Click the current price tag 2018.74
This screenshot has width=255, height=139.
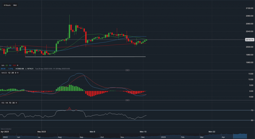coord(249,40)
